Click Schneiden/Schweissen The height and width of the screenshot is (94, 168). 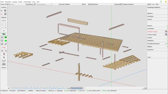click(157, 44)
